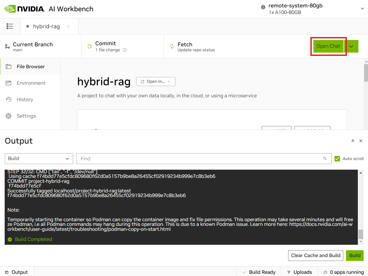Toggle the Output tab in status bar
This screenshot has height=276, width=368.
[17, 272]
